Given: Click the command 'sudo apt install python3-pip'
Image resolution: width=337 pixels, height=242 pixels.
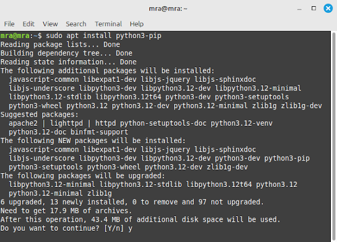Looking at the screenshot, I should 103,36.
